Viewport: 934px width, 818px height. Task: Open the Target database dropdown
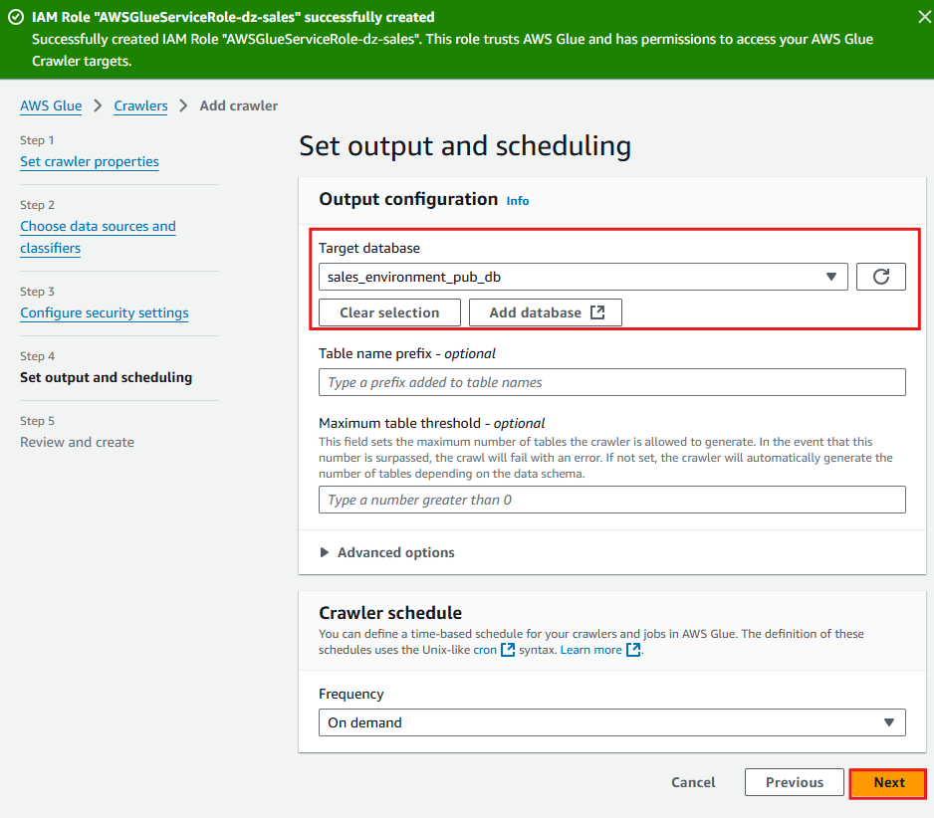pos(583,277)
